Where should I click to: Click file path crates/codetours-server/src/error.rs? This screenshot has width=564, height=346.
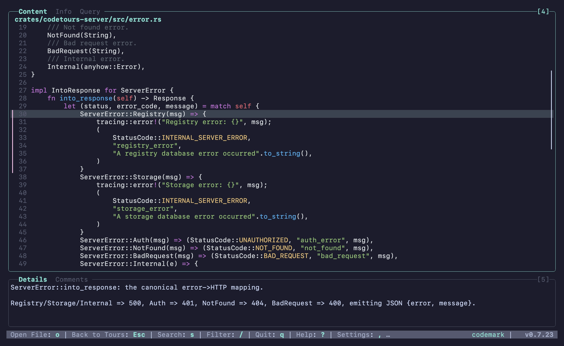(x=88, y=20)
